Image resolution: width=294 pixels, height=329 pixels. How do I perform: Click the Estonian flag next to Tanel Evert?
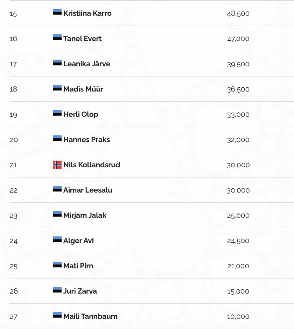(57, 38)
